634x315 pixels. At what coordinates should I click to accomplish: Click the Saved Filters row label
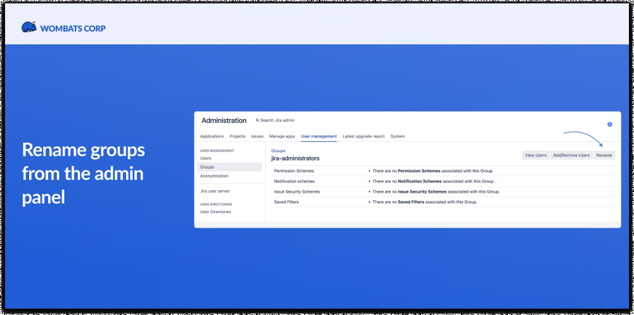[x=287, y=202]
